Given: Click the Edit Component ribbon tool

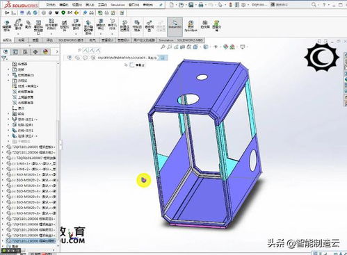Looking at the screenshot, I should pyautogui.click(x=7, y=26).
